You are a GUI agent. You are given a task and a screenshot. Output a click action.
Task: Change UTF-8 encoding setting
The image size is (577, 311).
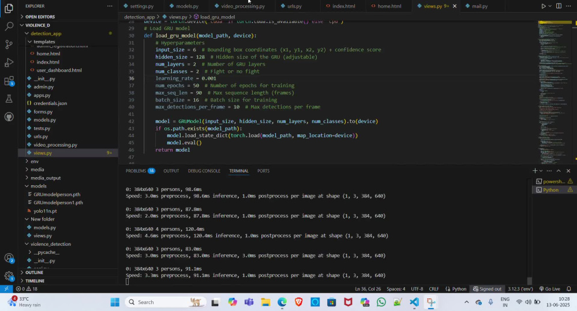417,289
